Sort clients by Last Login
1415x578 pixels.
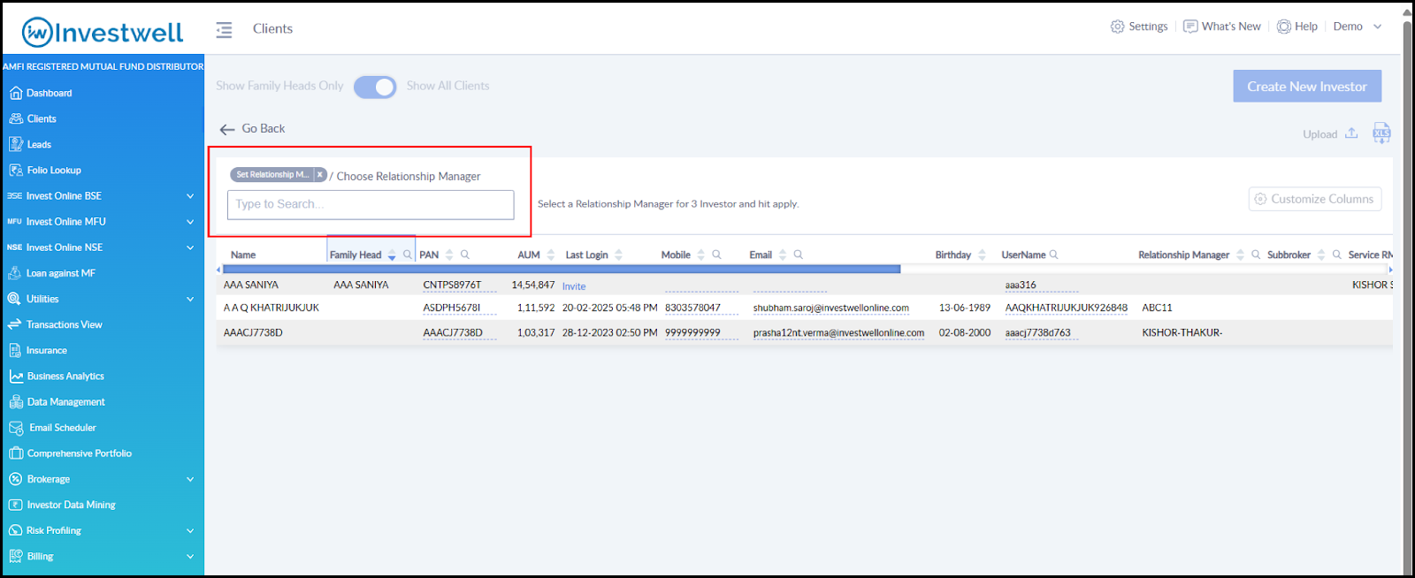[618, 255]
